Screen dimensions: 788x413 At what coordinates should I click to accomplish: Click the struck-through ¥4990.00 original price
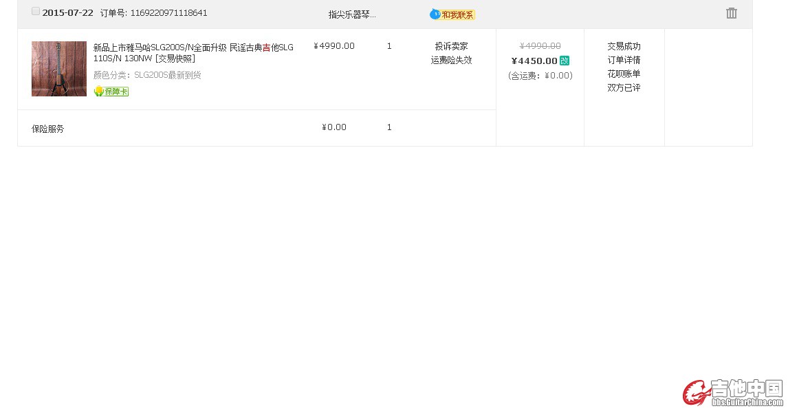coord(540,46)
